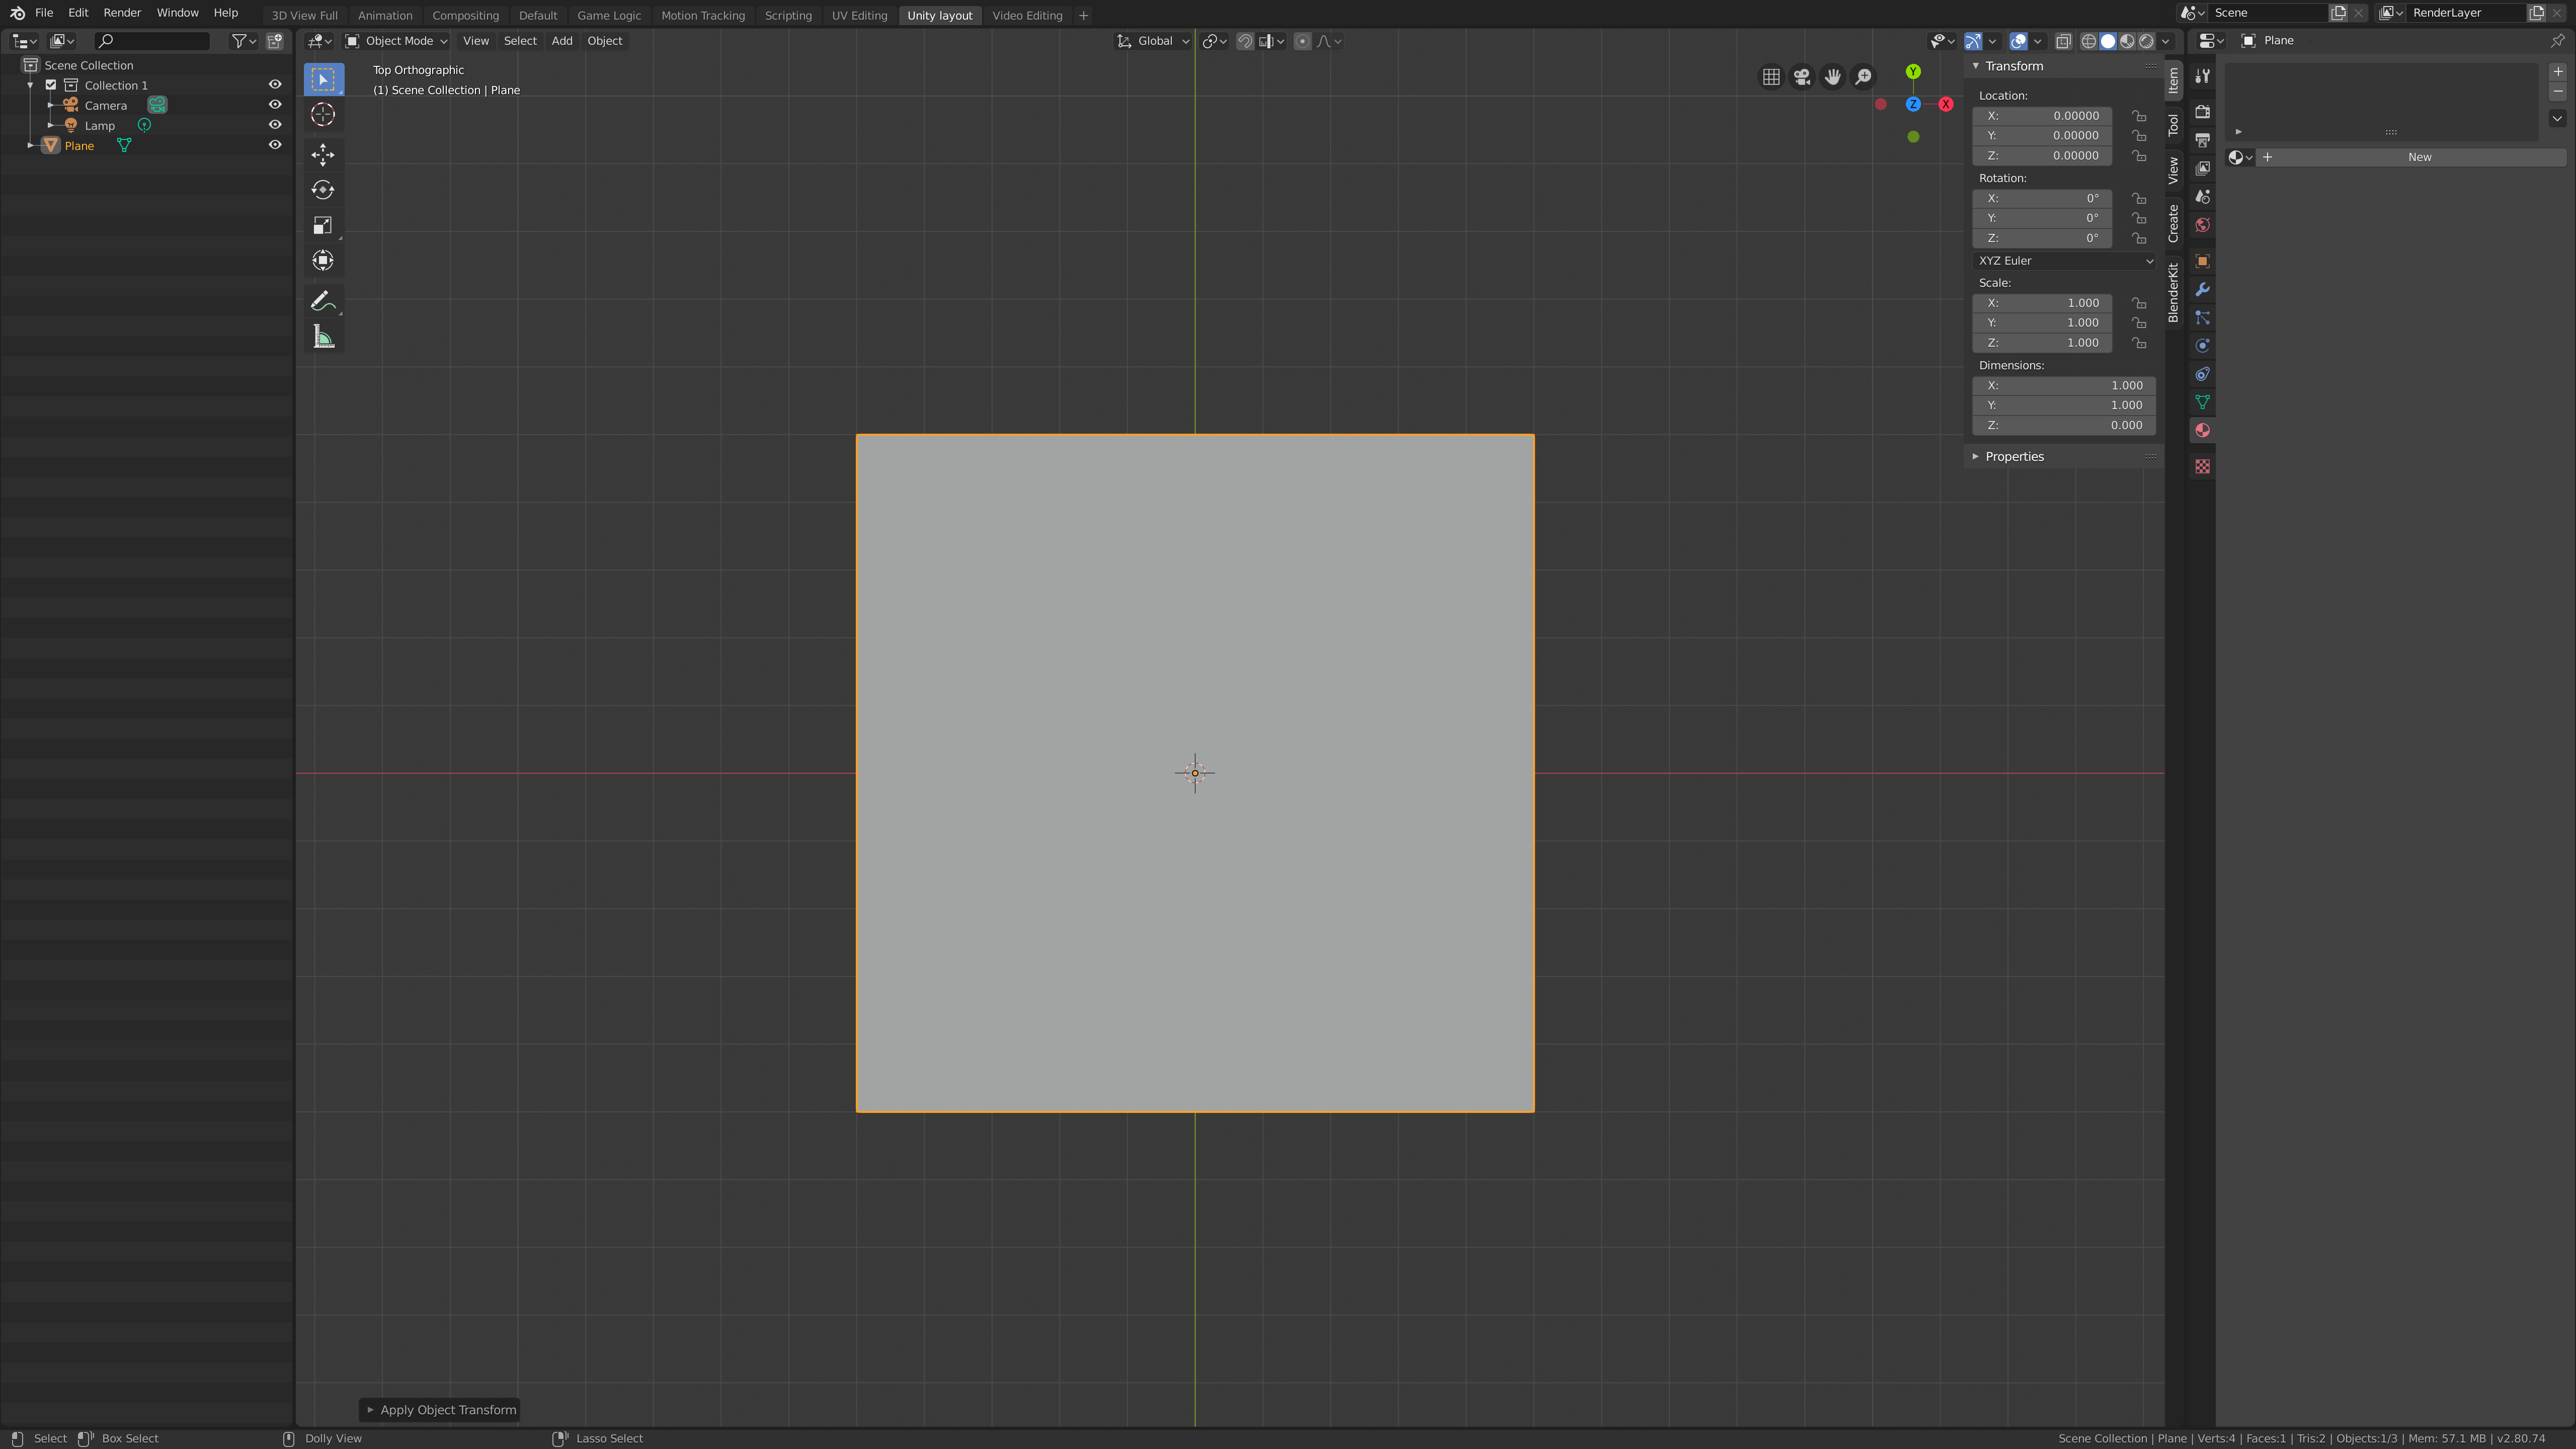The height and width of the screenshot is (1449, 2576).
Task: Hide the Camera object in outliner
Action: point(275,105)
